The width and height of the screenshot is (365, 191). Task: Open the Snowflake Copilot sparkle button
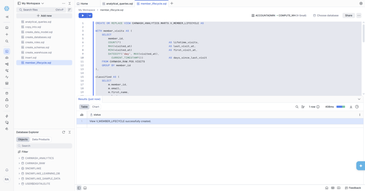(x=360, y=166)
